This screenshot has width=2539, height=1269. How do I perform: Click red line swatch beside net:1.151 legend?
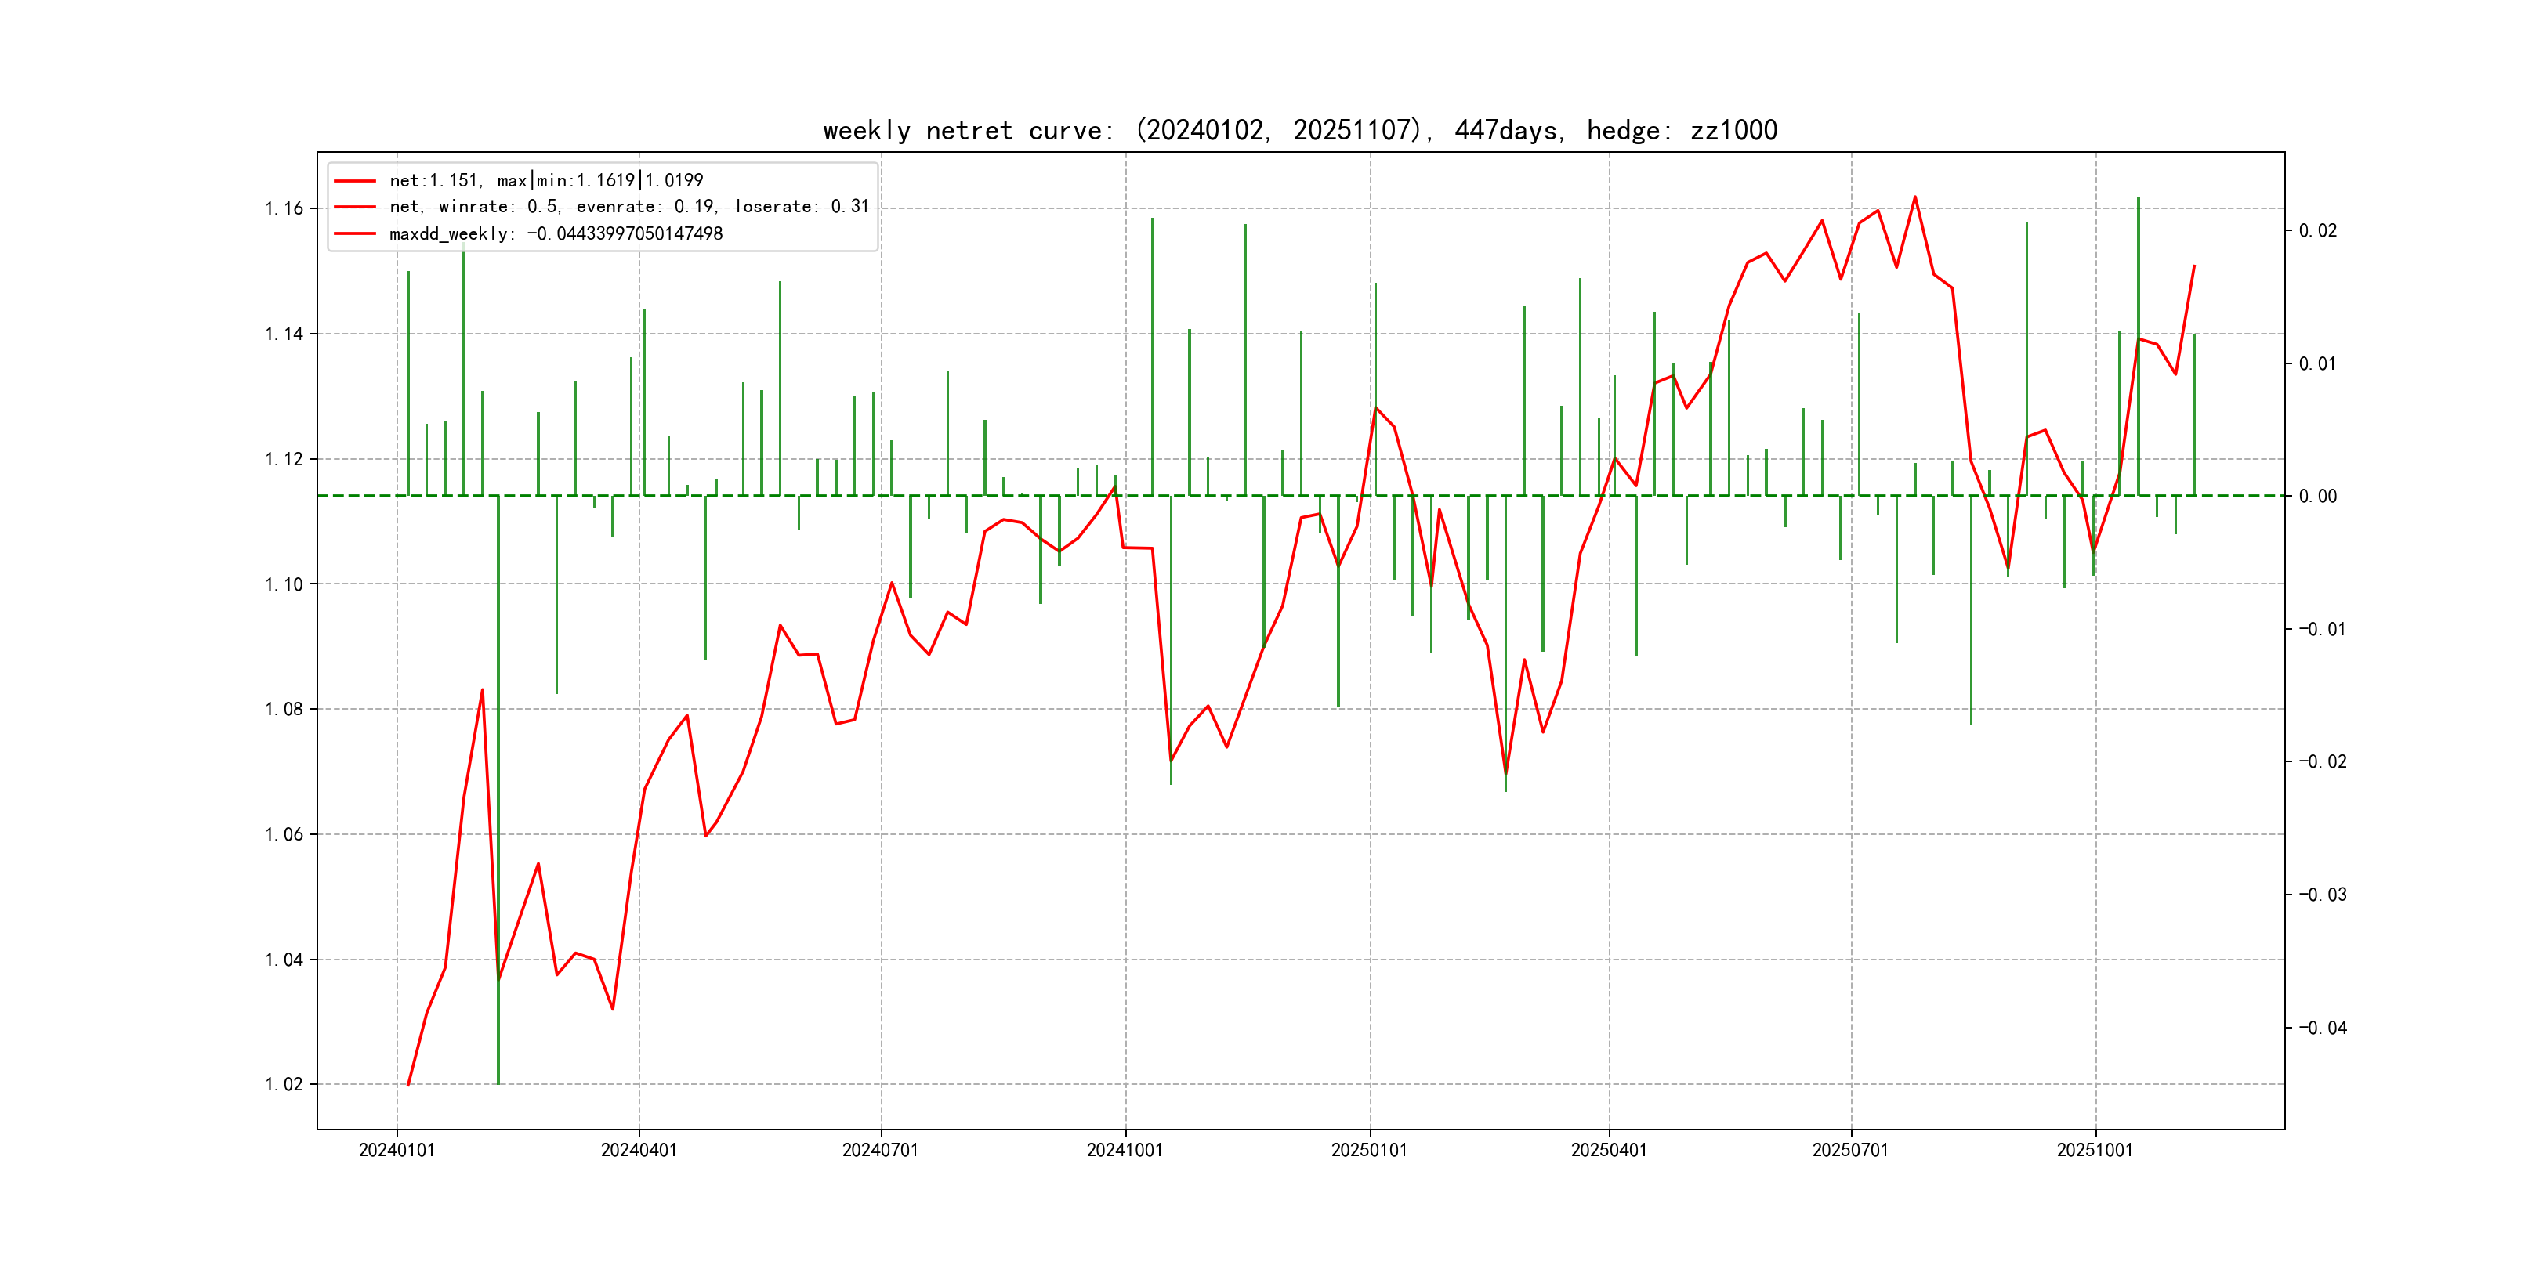coord(355,181)
